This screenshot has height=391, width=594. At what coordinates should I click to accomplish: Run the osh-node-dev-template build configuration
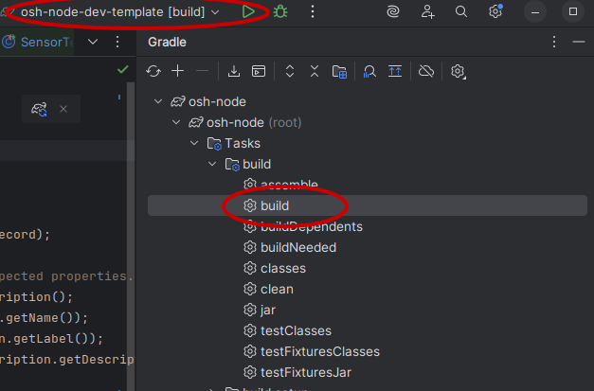[x=248, y=11]
